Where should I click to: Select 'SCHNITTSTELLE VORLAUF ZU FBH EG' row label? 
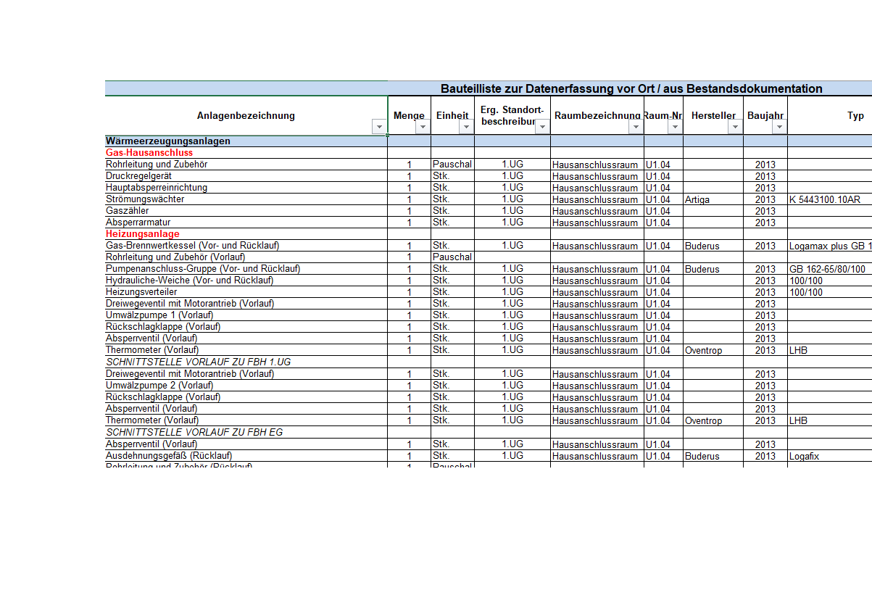[246, 432]
